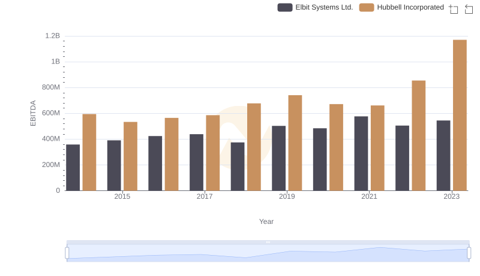Click the 600M y-axis label
This screenshot has width=480, height=276.
[51, 113]
